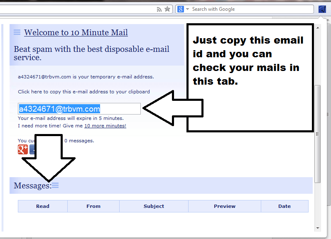
Task: Open the 10 Minute Mail extension icon
Action: [322, 9]
